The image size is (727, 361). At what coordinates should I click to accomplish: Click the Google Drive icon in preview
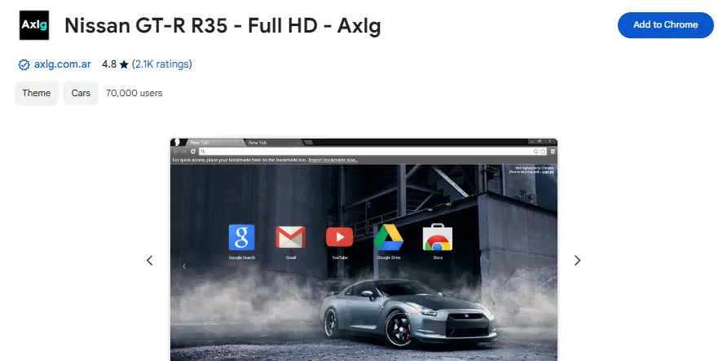coord(389,237)
